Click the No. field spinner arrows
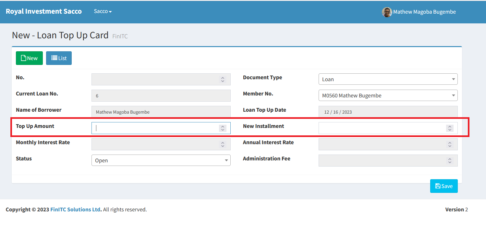The width and height of the screenshot is (486, 225). coord(223,80)
